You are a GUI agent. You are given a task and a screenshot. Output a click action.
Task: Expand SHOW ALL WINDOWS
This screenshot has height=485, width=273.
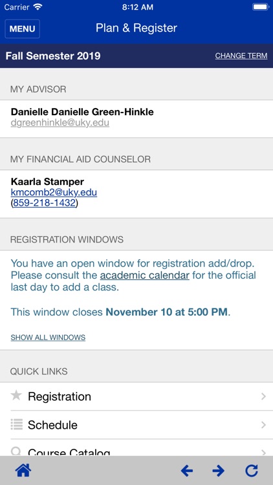48,338
